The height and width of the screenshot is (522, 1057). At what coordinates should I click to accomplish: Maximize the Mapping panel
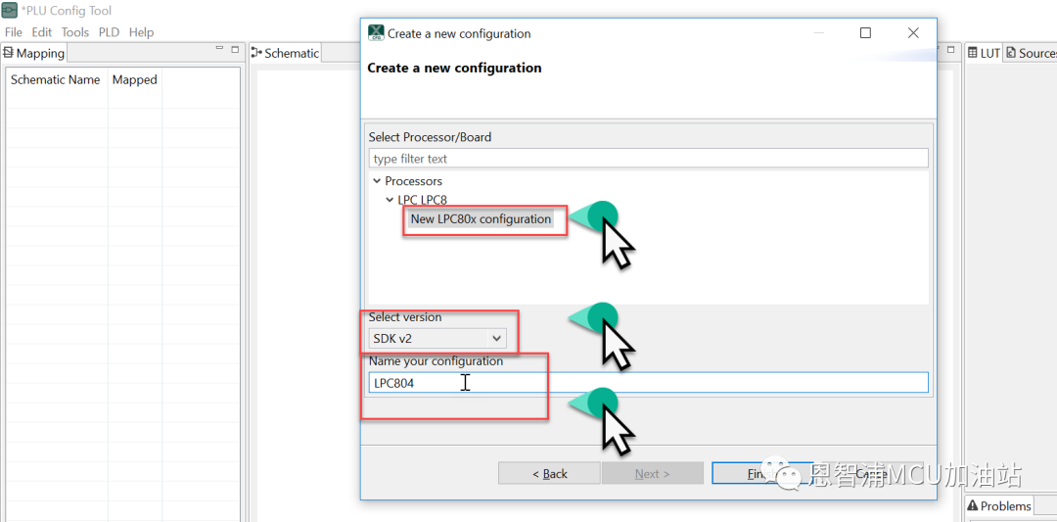235,49
